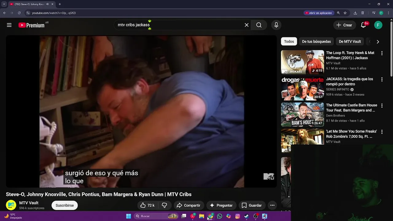393x221 pixels.
Task: Open options for Rob Zombie's 7,000 Sq. Ft. video
Action: click(x=382, y=132)
